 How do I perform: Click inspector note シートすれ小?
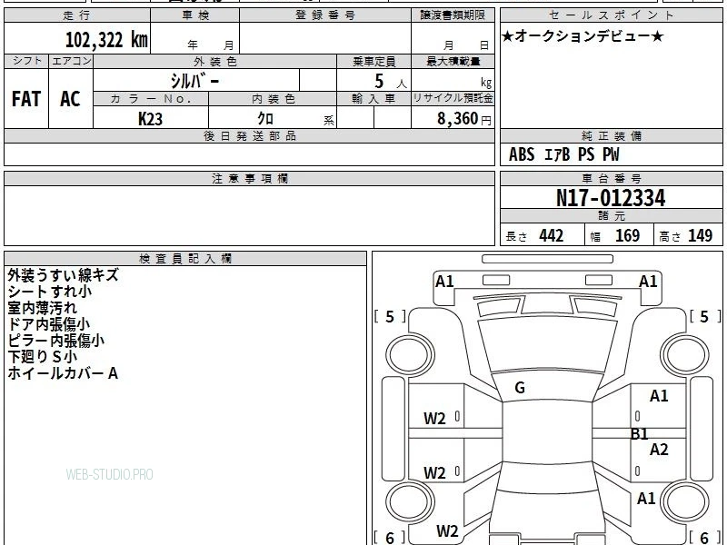point(50,292)
